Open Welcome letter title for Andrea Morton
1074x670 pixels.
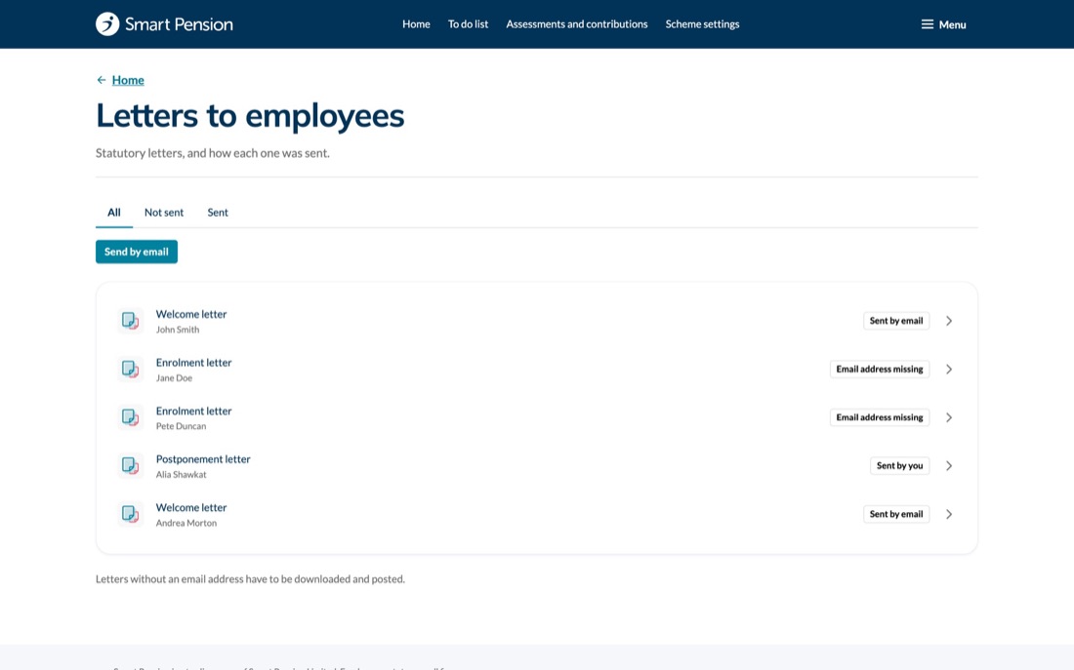tap(191, 508)
